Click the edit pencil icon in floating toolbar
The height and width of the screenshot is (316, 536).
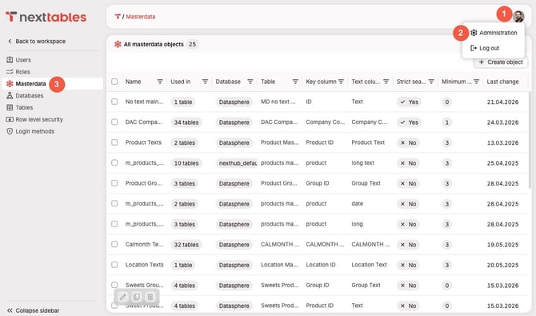[122, 297]
